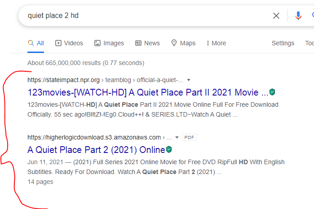The height and width of the screenshot is (209, 314).
Task: Focus the search field containing quiet place 2 hd
Action: [148, 16]
